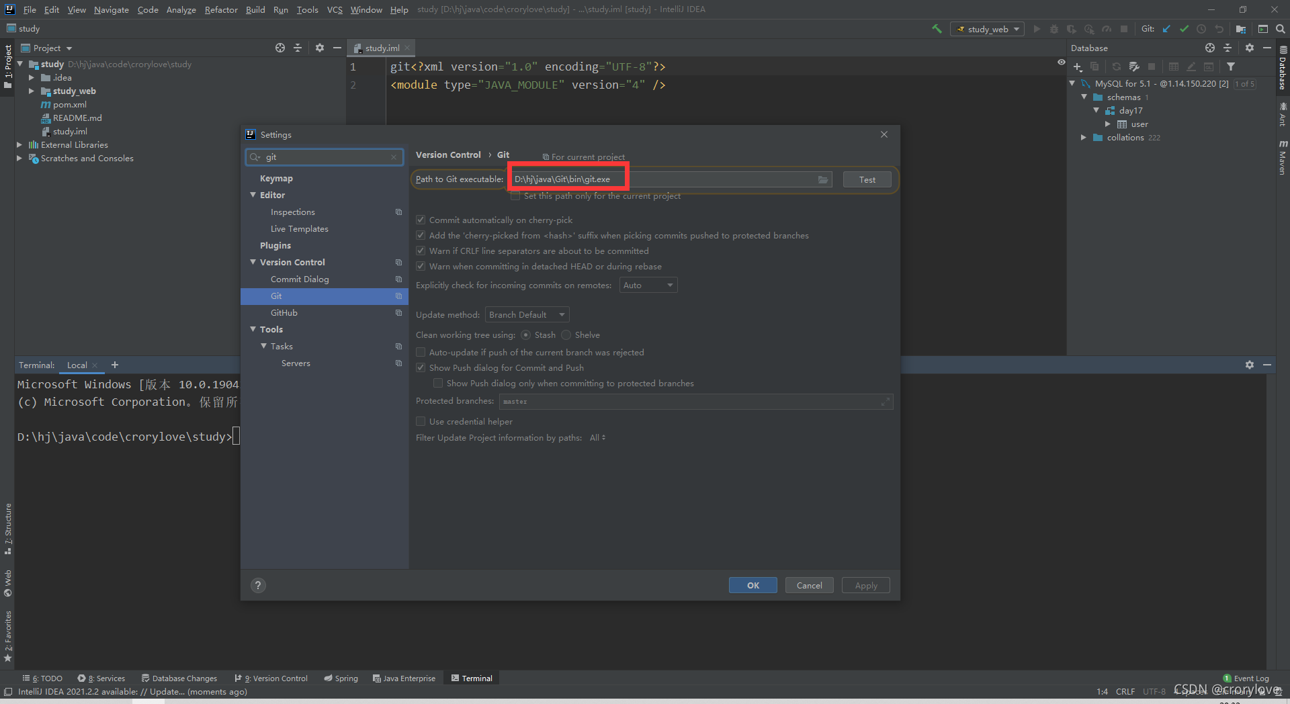Image resolution: width=1290 pixels, height=704 pixels.
Task: Expand collations node in Database tree
Action: click(1083, 138)
